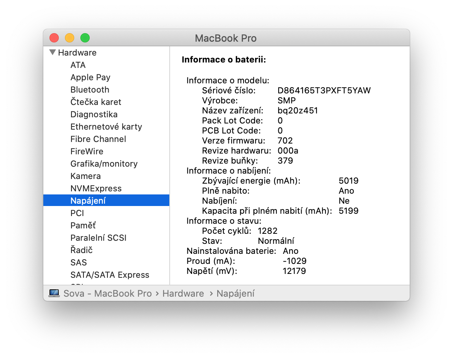The width and height of the screenshot is (453, 358).
Task: Select ATA in the sidebar
Action: click(x=78, y=65)
